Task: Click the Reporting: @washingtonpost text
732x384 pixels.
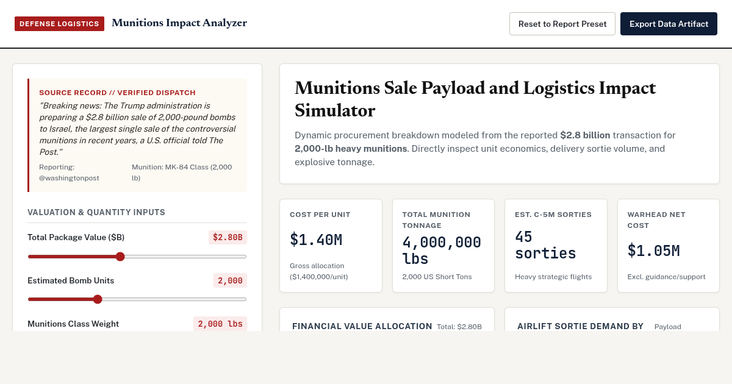Action: pos(70,172)
